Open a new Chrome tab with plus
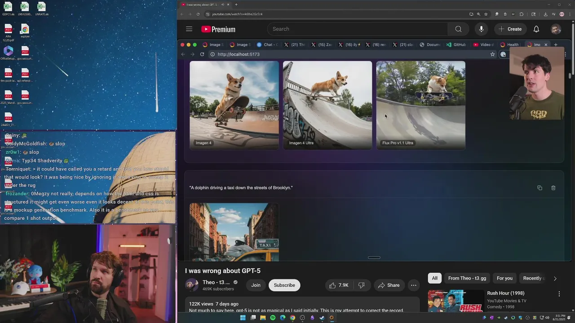This screenshot has height=323, width=575. [236, 4]
